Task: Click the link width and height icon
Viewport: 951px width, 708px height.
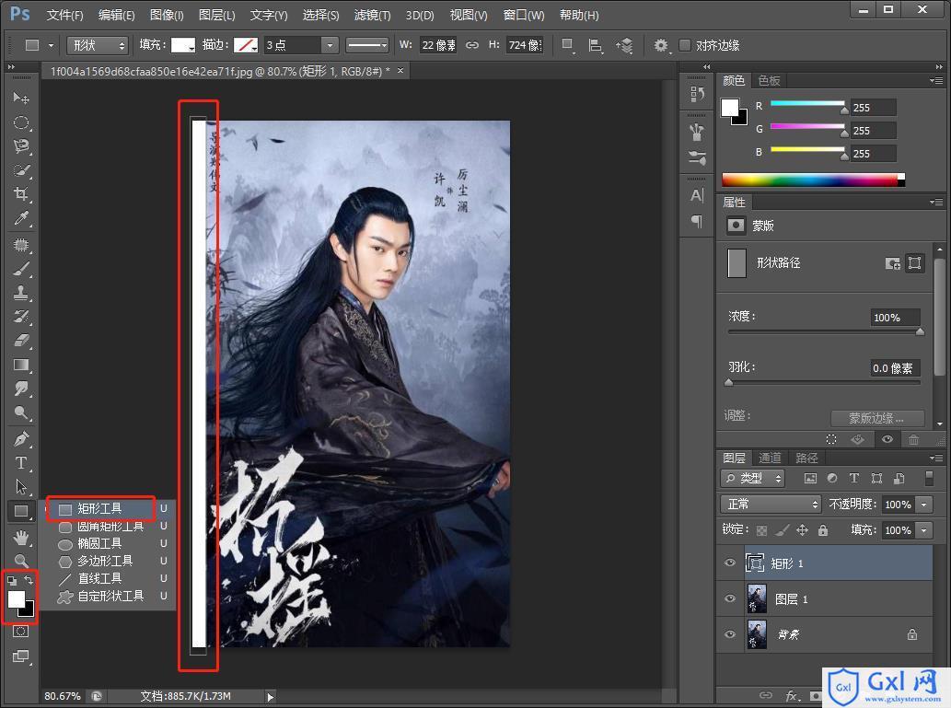Action: pos(472,45)
